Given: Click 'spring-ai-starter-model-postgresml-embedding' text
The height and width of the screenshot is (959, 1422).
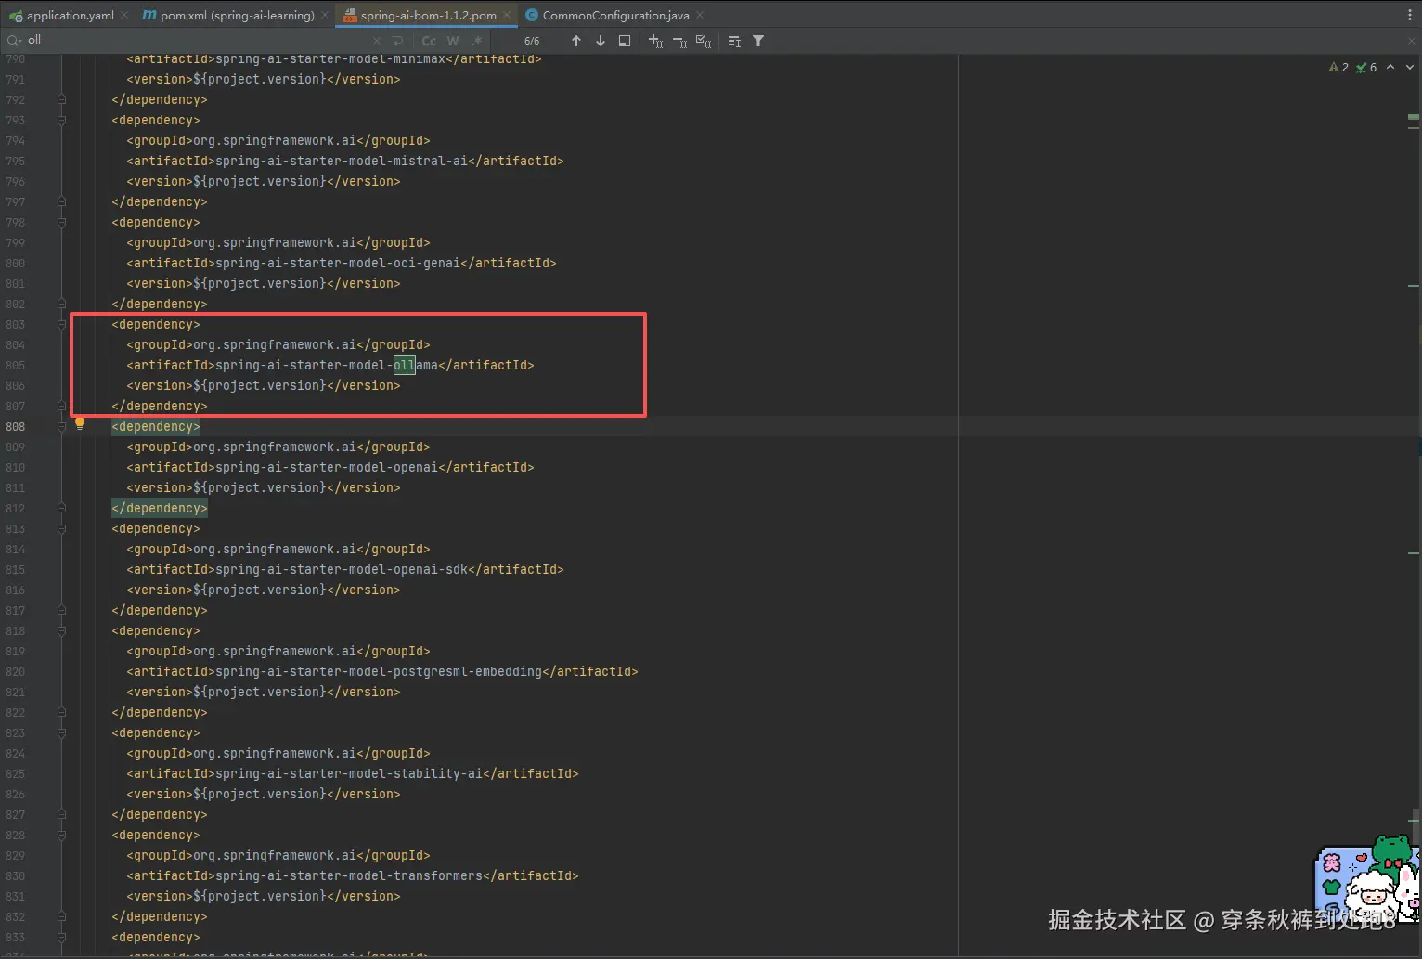Looking at the screenshot, I should pyautogui.click(x=379, y=671).
